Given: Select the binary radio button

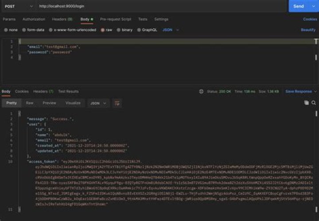Looking at the screenshot, I should point(118,30).
